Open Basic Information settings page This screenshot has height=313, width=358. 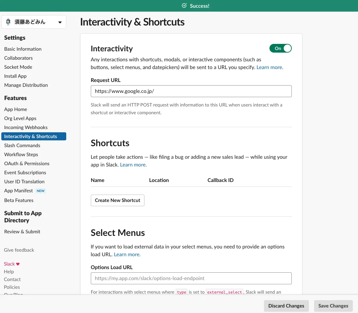point(23,49)
